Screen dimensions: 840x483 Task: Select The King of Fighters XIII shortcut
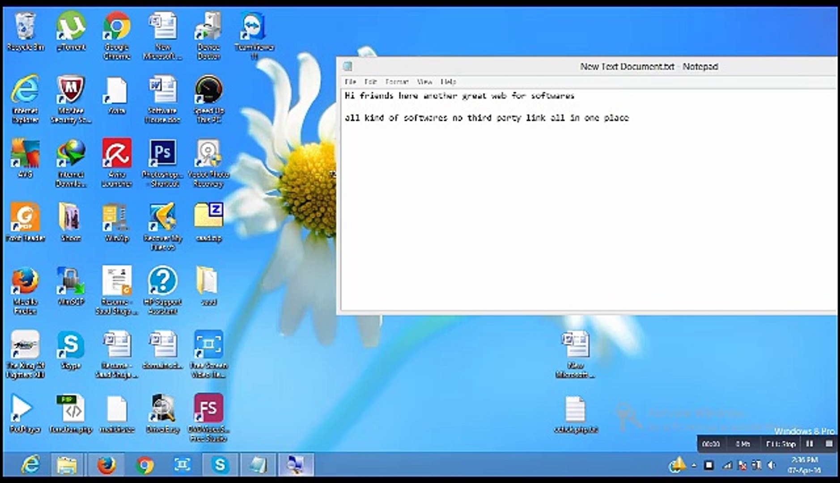(x=25, y=354)
